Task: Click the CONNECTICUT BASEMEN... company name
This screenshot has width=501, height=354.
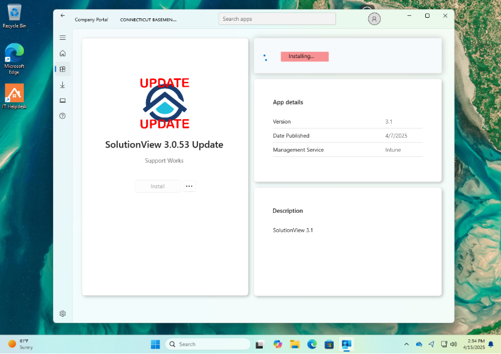Action: [148, 20]
